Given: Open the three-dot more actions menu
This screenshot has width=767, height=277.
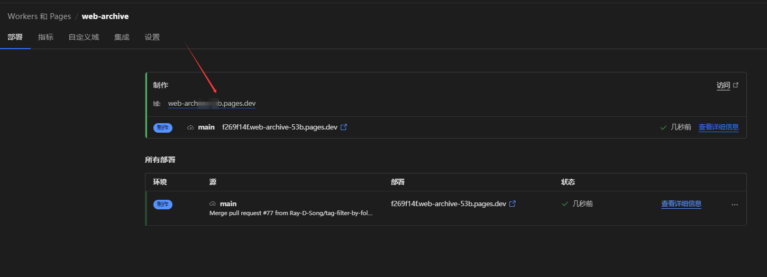Looking at the screenshot, I should click(735, 205).
